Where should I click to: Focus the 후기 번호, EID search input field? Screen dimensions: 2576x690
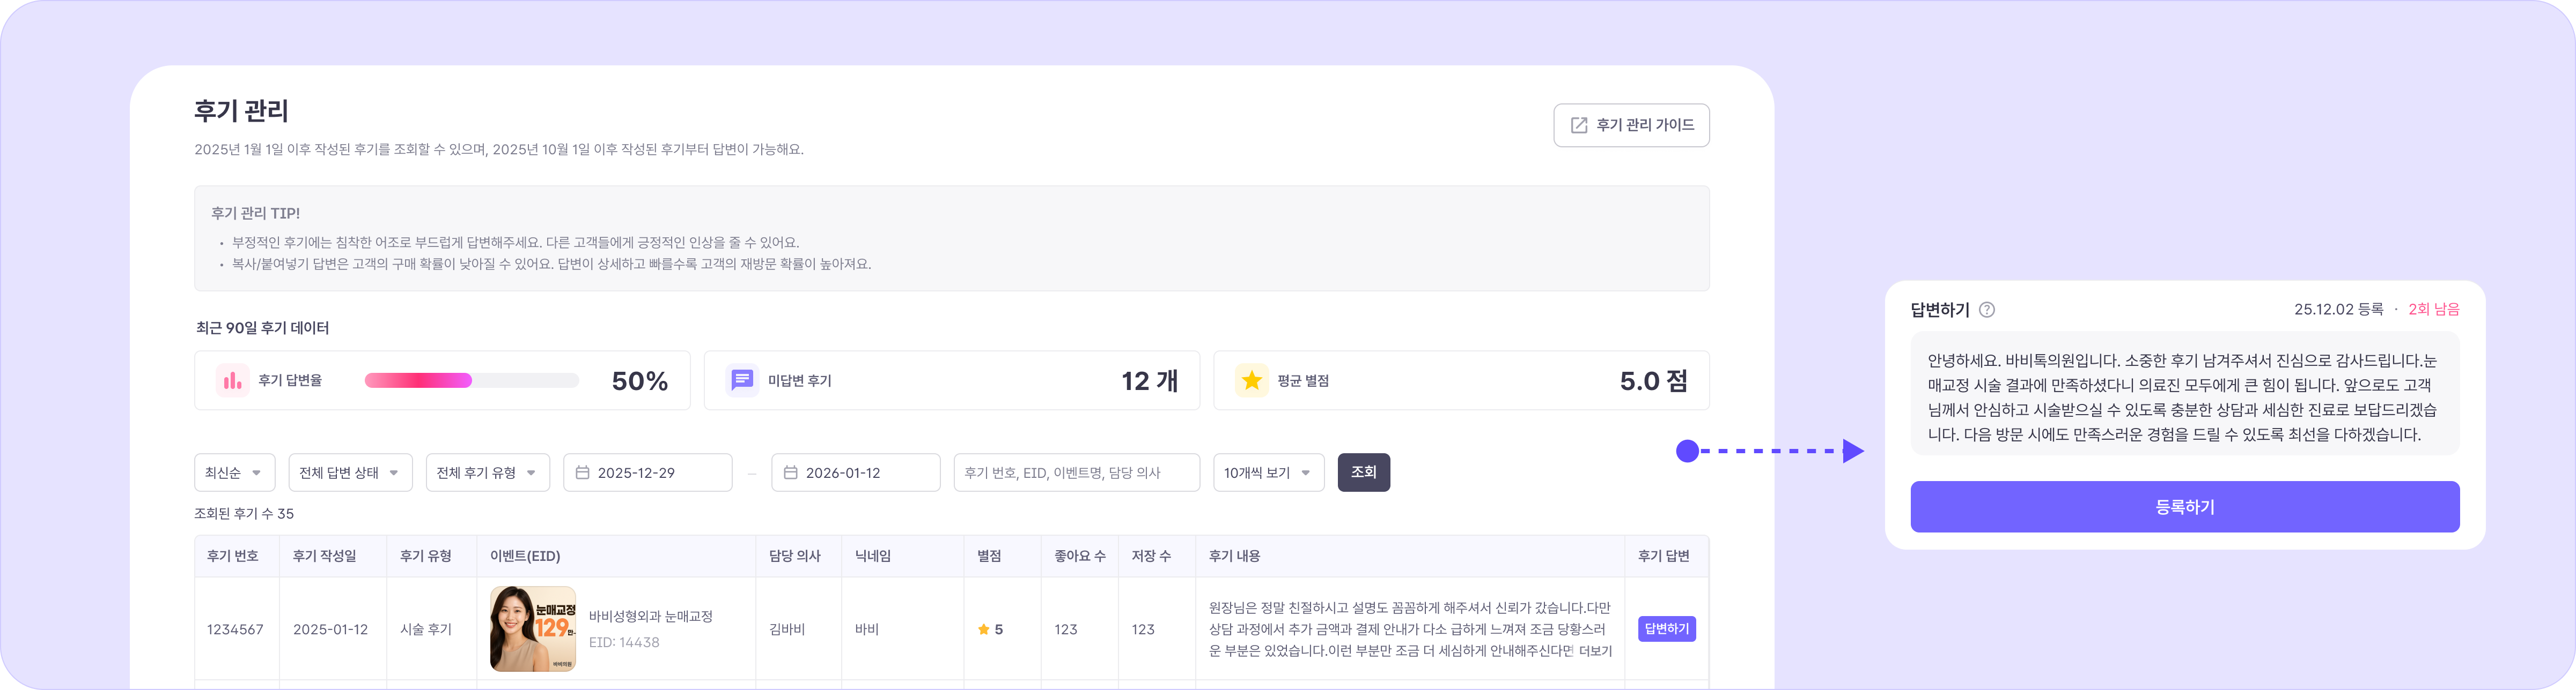tap(1076, 472)
